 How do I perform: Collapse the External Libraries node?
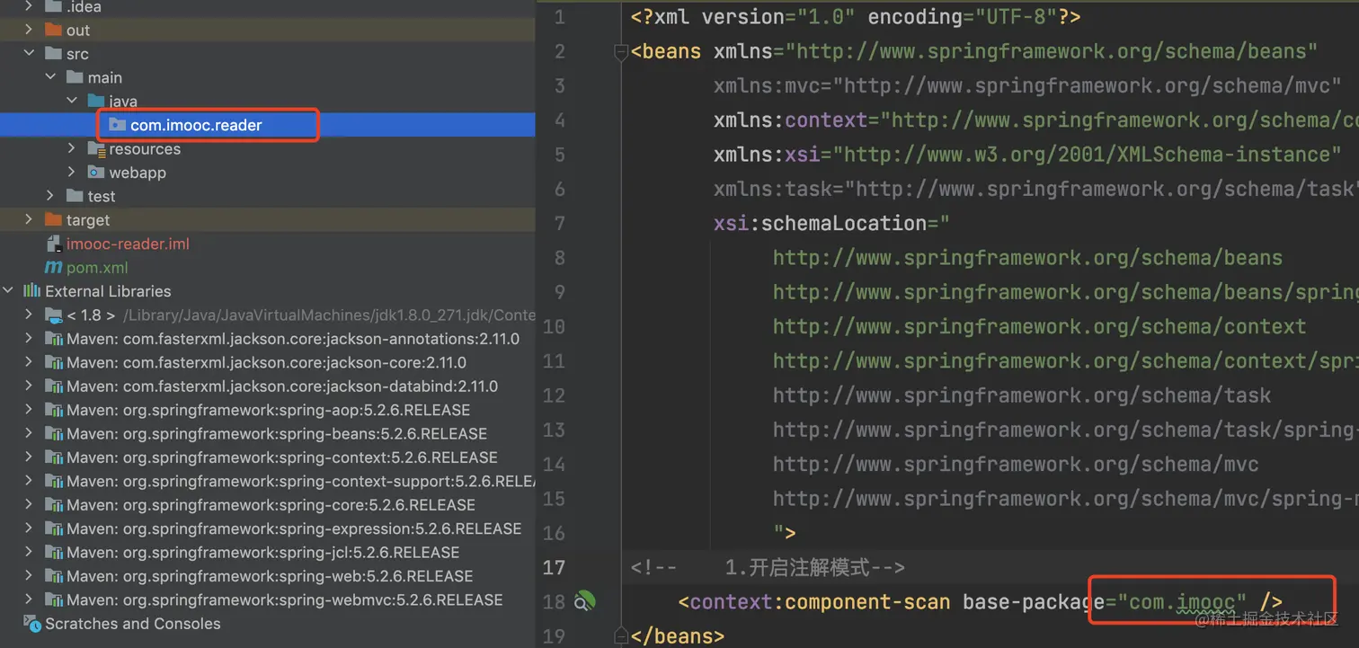[x=9, y=291]
